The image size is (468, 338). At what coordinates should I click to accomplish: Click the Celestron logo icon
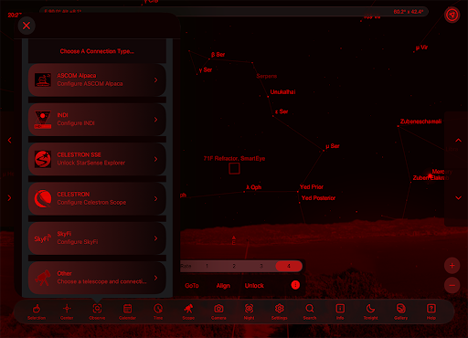[x=43, y=198]
